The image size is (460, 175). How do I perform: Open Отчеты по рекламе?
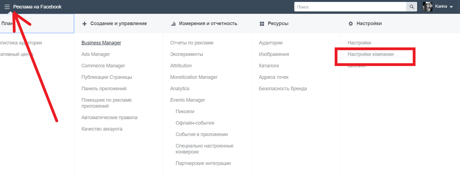[192, 43]
